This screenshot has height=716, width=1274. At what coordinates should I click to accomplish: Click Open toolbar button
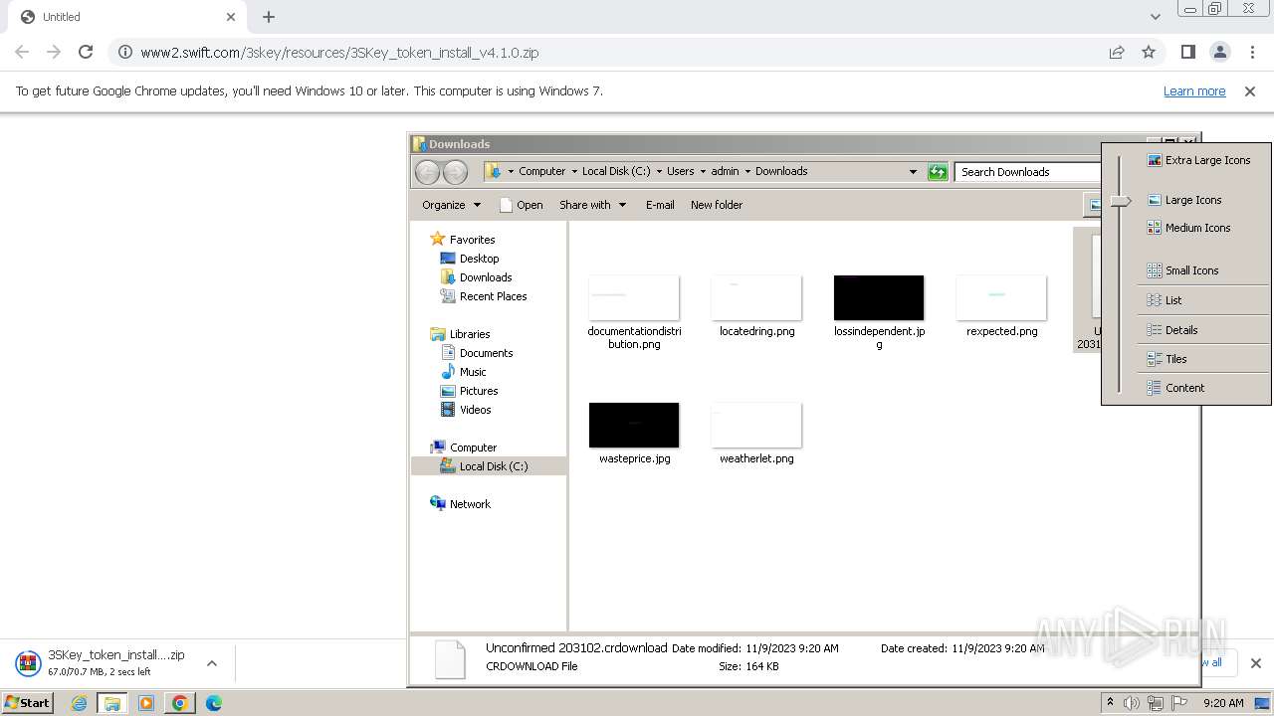521,205
